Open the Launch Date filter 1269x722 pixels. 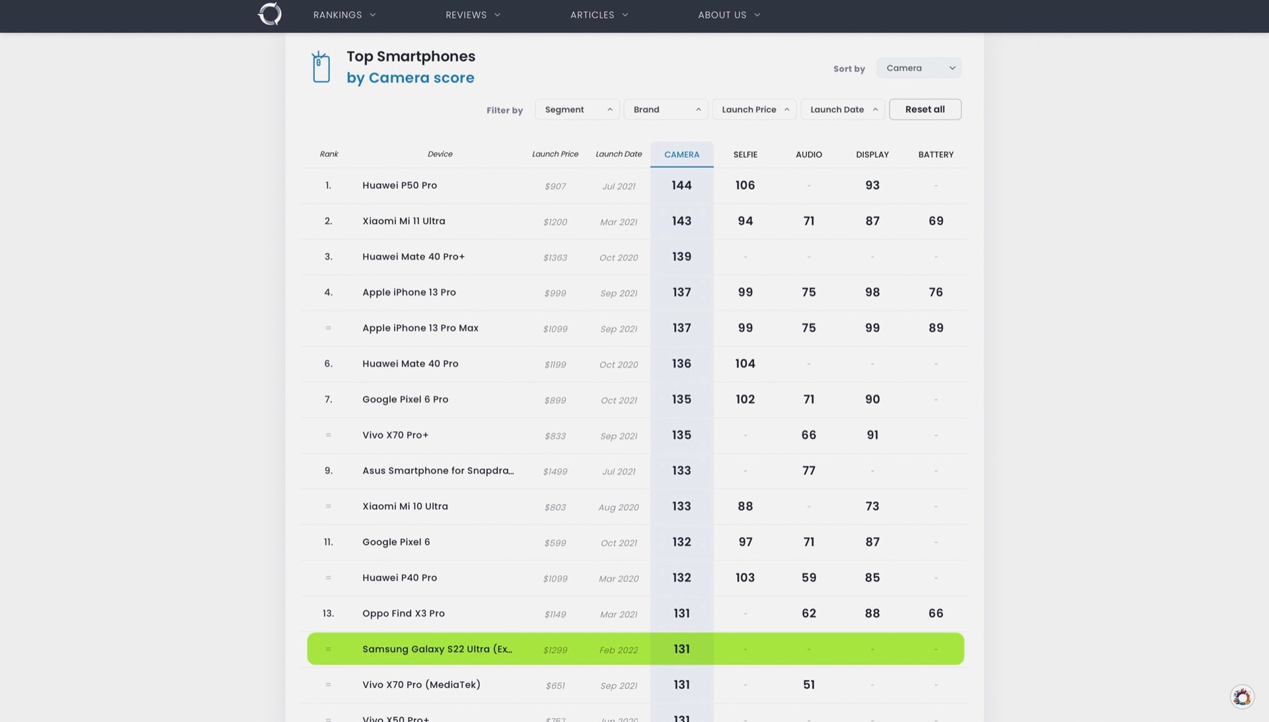tap(843, 110)
